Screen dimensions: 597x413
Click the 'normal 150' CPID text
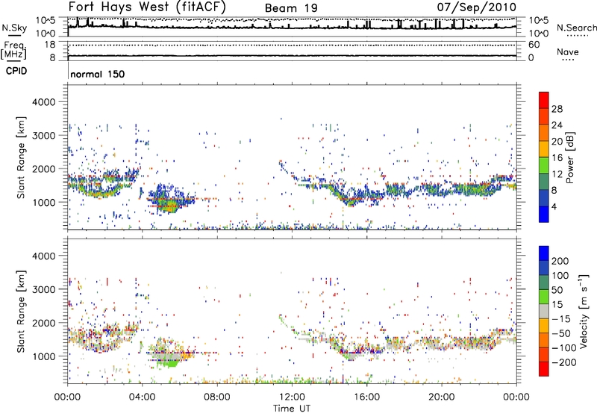pyautogui.click(x=98, y=74)
